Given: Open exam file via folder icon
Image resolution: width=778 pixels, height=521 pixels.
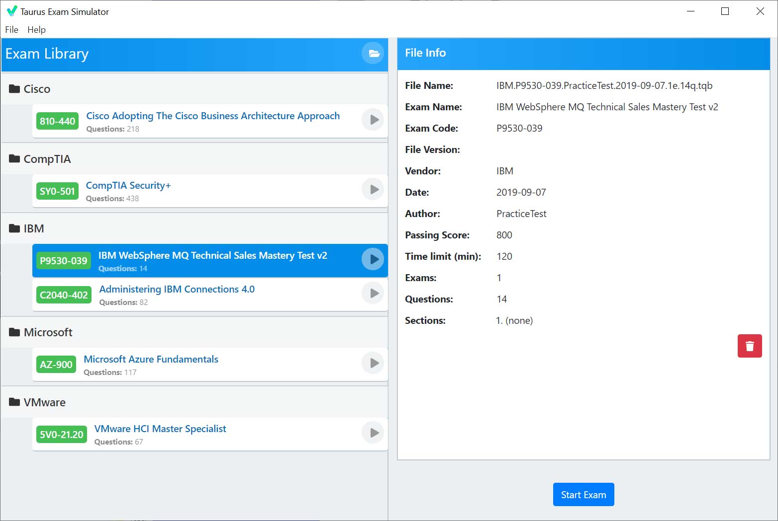Looking at the screenshot, I should [x=373, y=53].
